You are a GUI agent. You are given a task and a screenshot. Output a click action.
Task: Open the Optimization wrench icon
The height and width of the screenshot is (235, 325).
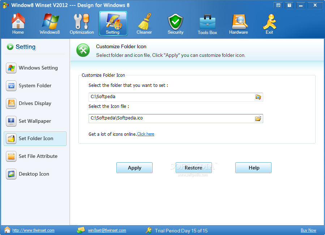tap(81, 21)
